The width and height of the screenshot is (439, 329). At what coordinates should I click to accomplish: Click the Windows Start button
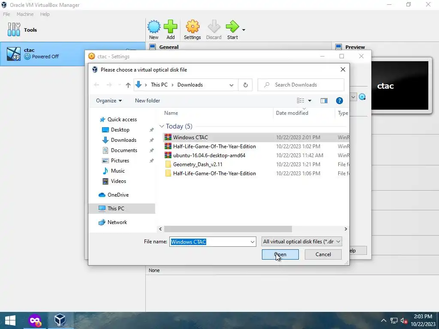[x=10, y=320]
